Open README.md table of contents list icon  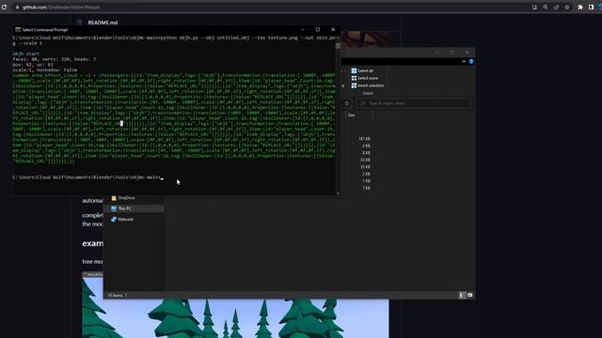79,23
